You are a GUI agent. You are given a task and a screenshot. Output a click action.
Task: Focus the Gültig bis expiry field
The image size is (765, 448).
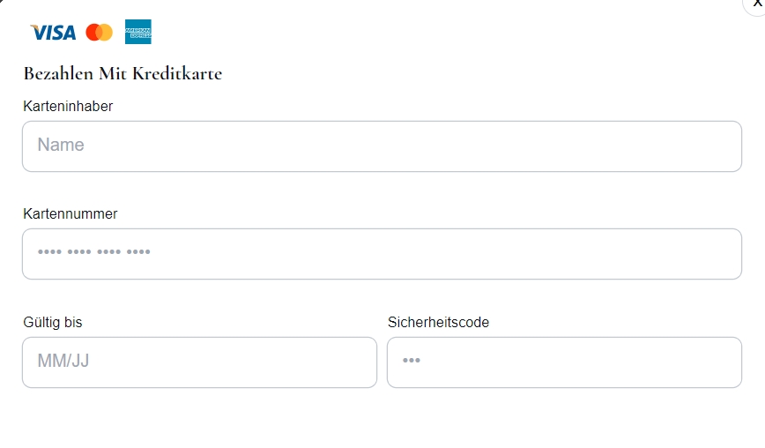coord(199,362)
